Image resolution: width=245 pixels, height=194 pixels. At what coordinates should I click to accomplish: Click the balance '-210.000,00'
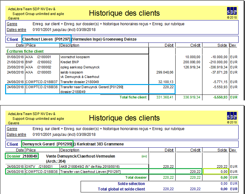tap(218, 62)
